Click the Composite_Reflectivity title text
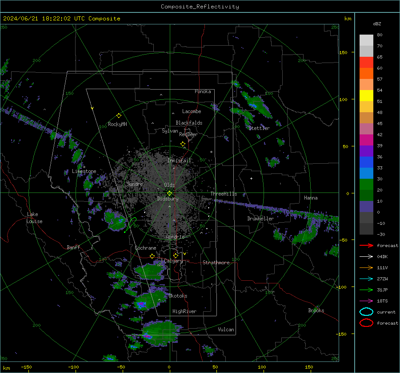Image resolution: width=400 pixels, height=373 pixels. pyautogui.click(x=200, y=7)
